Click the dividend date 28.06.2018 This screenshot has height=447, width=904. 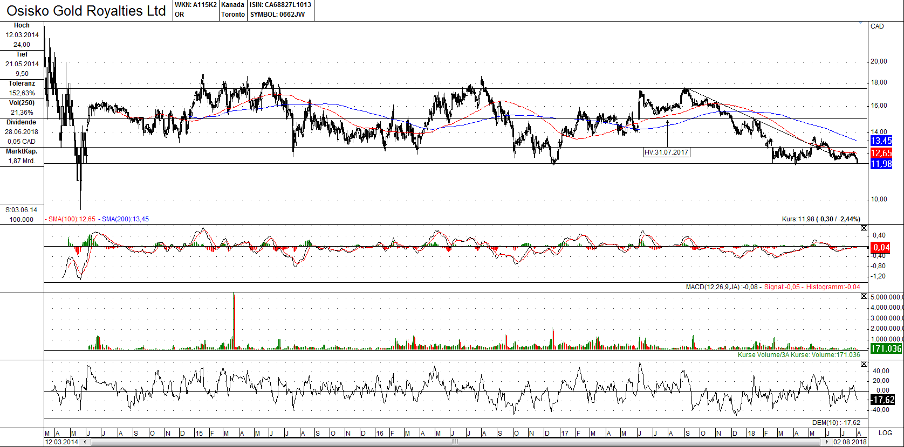(x=22, y=132)
